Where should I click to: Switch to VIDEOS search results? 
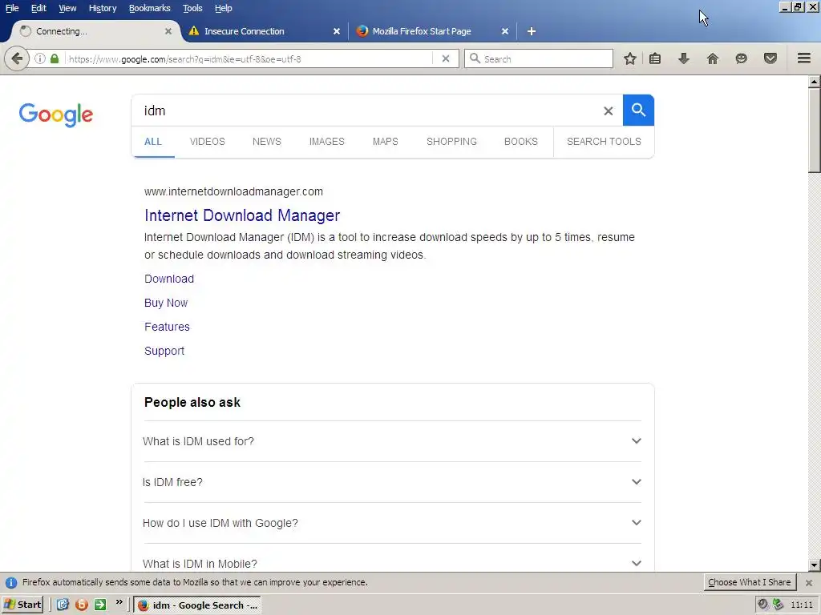208,142
